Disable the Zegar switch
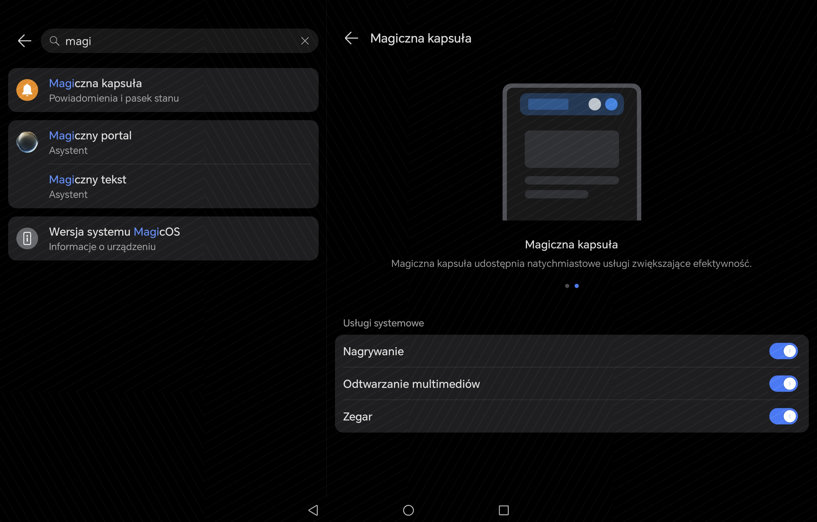Screen dimensions: 817x522 [784, 416]
